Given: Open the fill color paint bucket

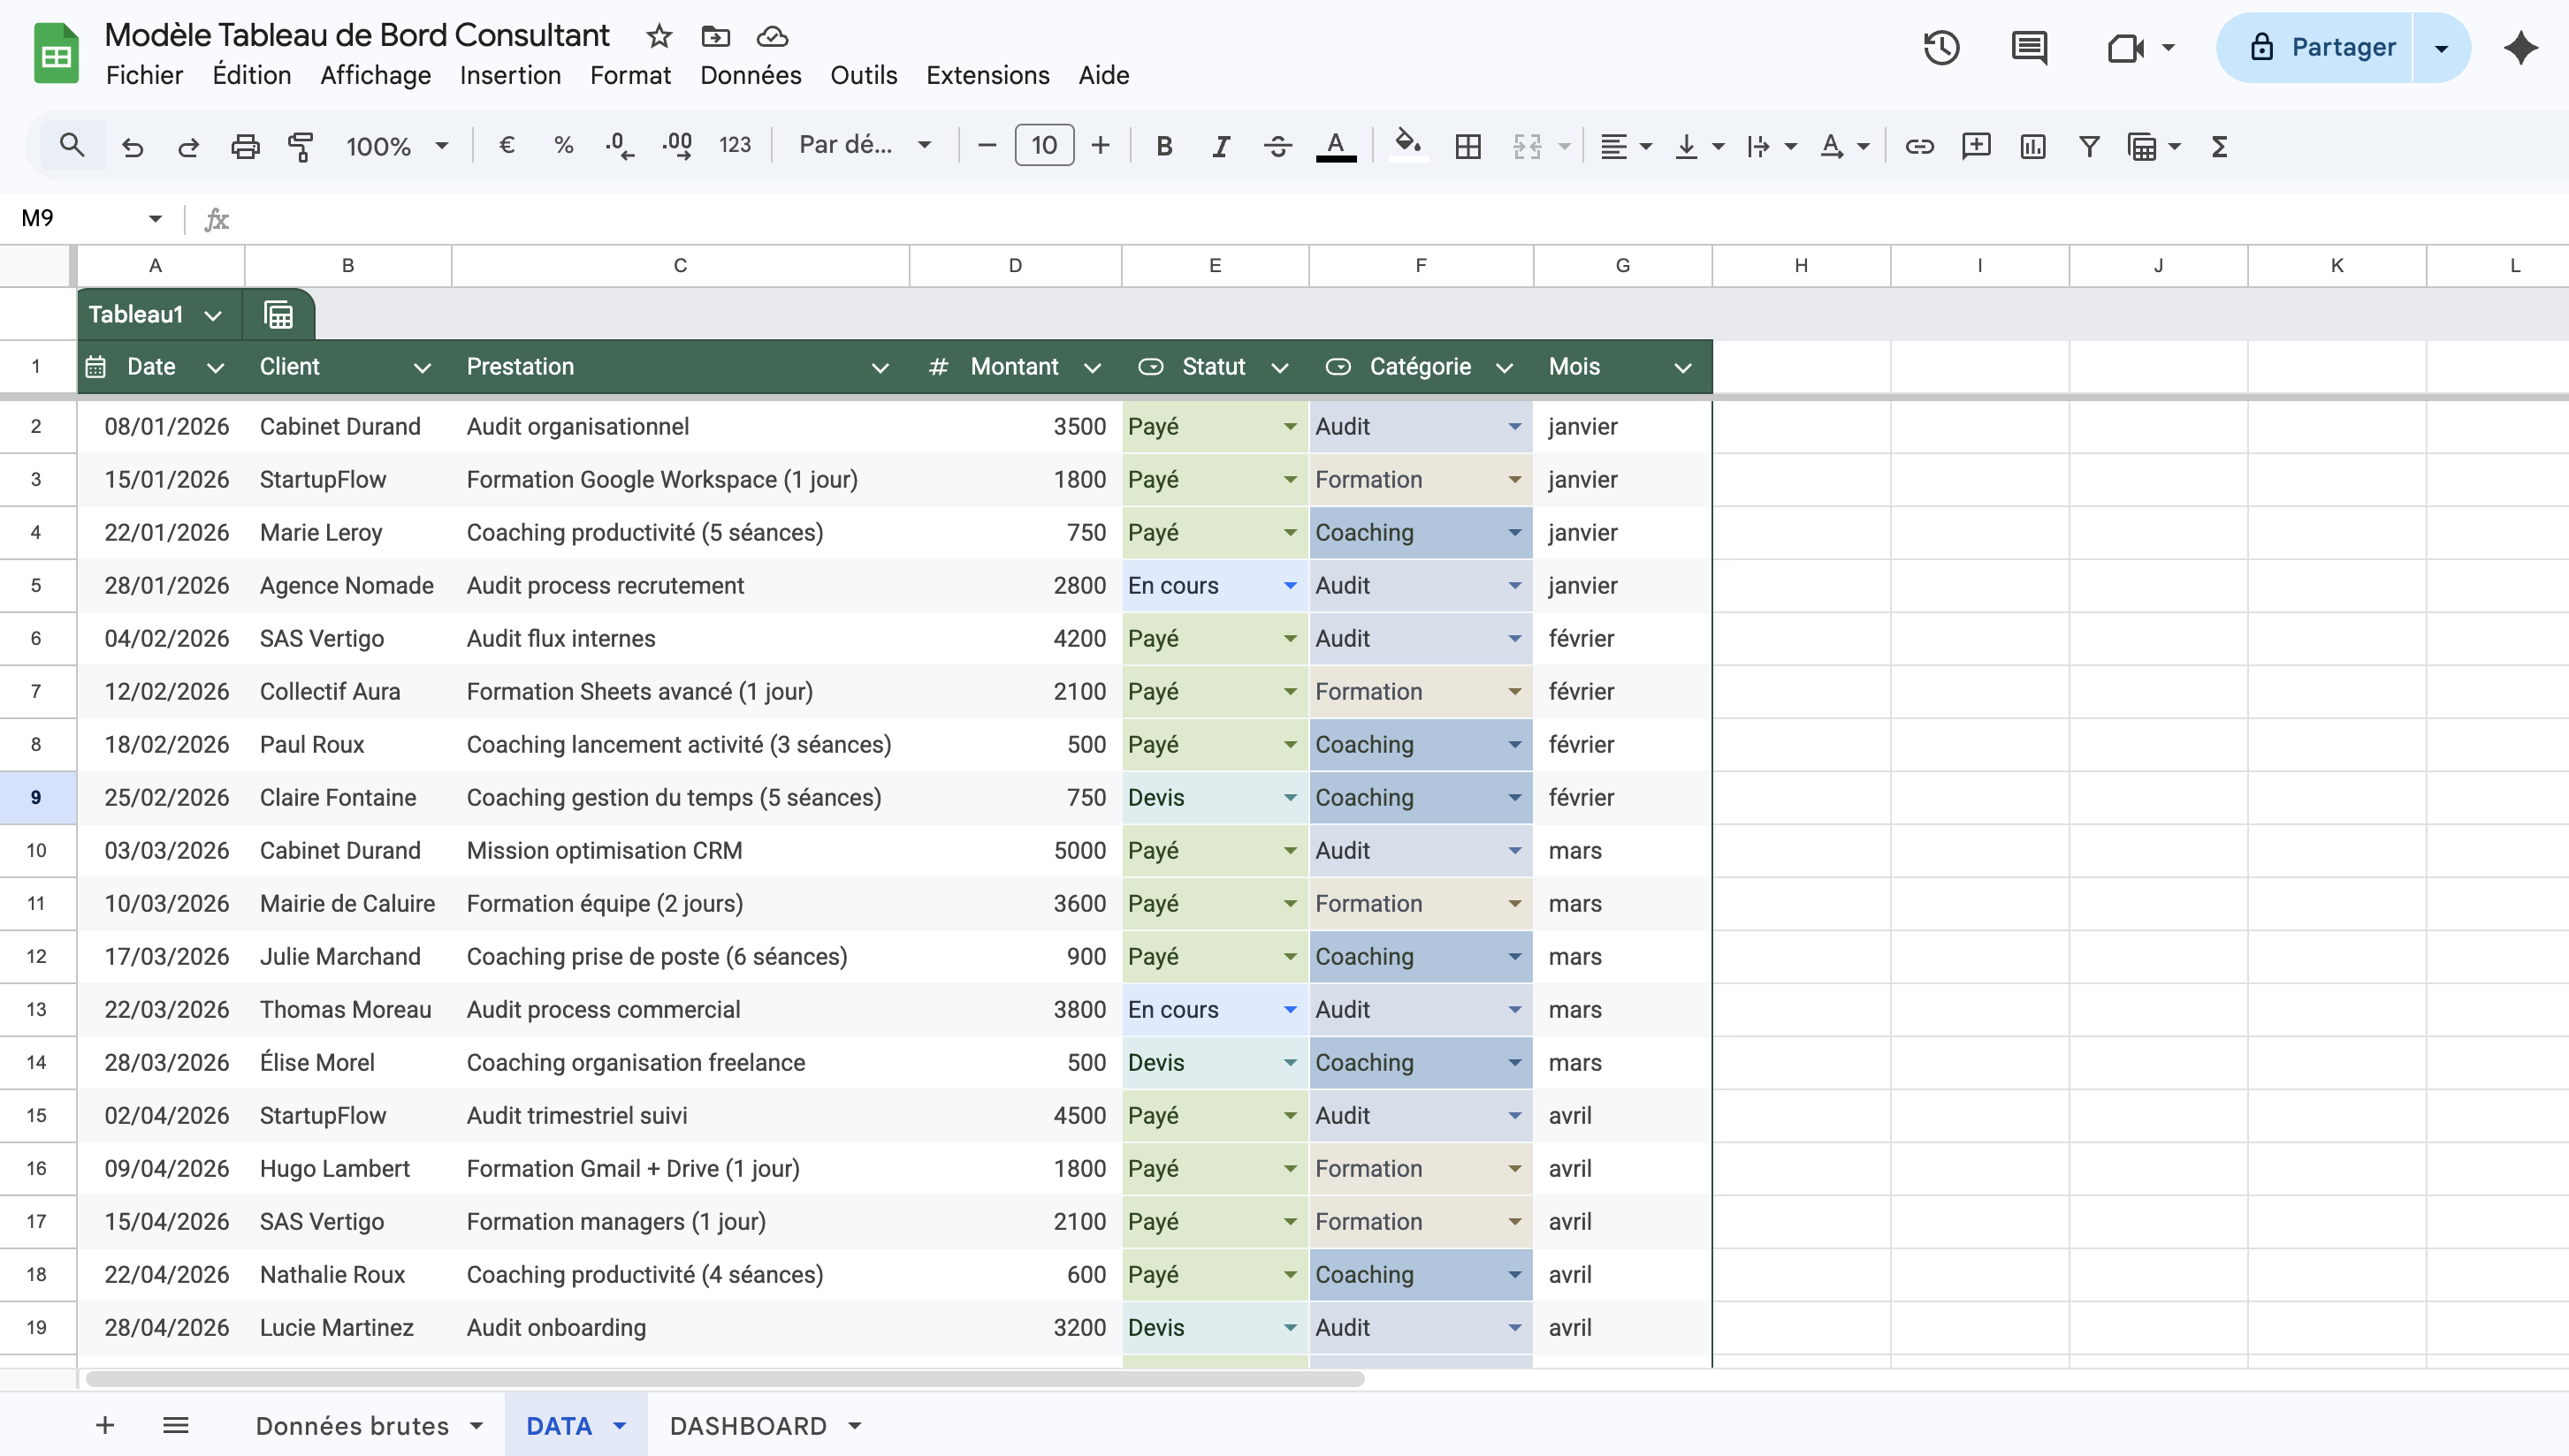Looking at the screenshot, I should click(1406, 146).
